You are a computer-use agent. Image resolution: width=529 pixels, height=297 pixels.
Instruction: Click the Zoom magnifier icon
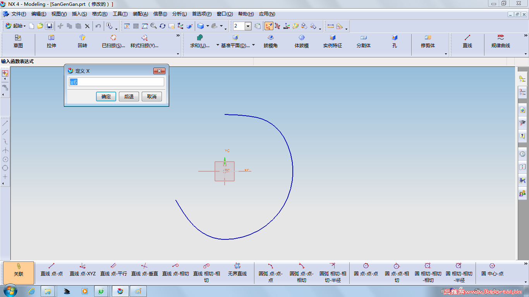click(154, 26)
